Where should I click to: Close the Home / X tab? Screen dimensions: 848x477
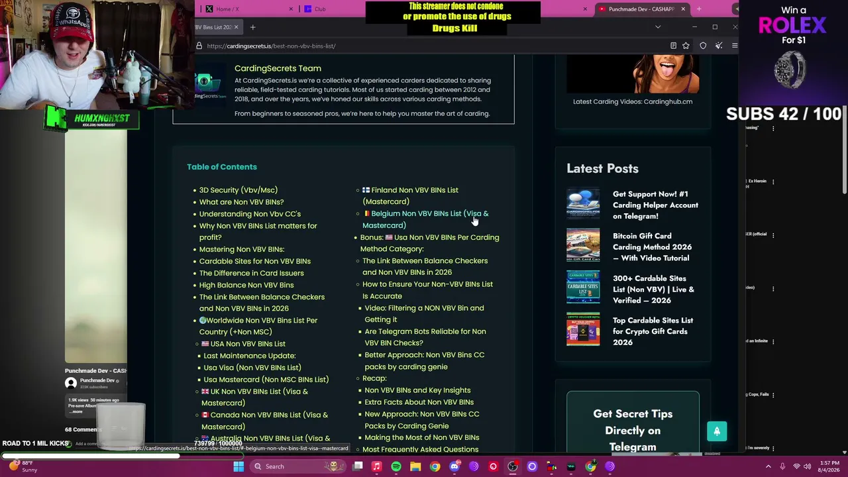pyautogui.click(x=291, y=9)
